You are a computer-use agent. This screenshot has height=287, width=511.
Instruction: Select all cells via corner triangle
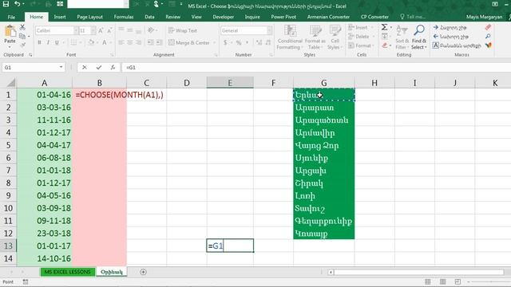pyautogui.click(x=11, y=83)
